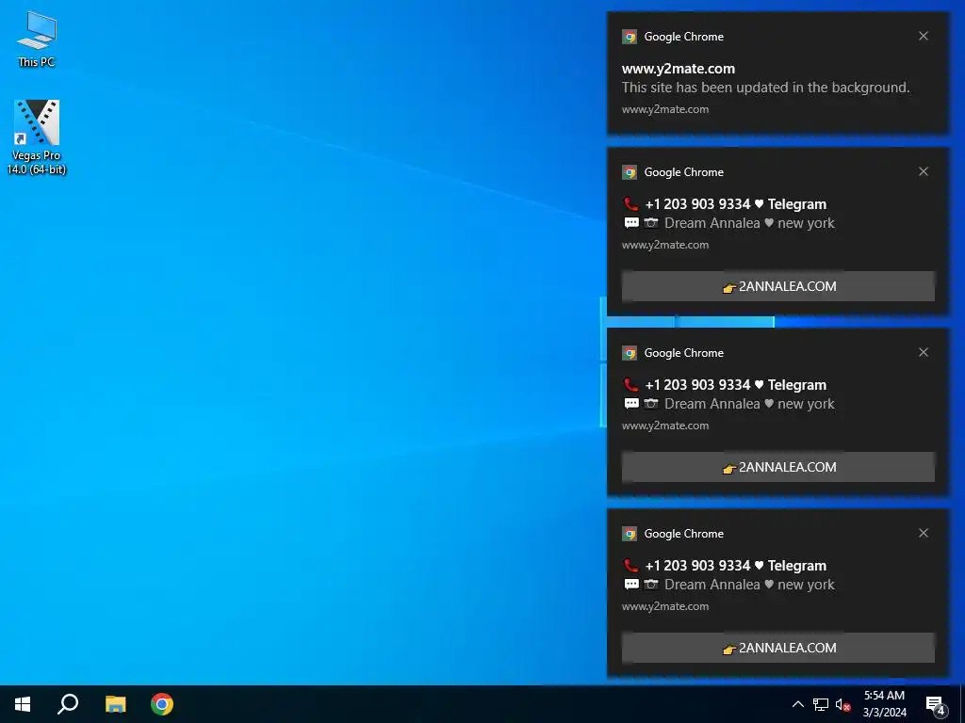Viewport: 965px width, 723px height.
Task: Click phone number title in second notification
Action: (735, 204)
